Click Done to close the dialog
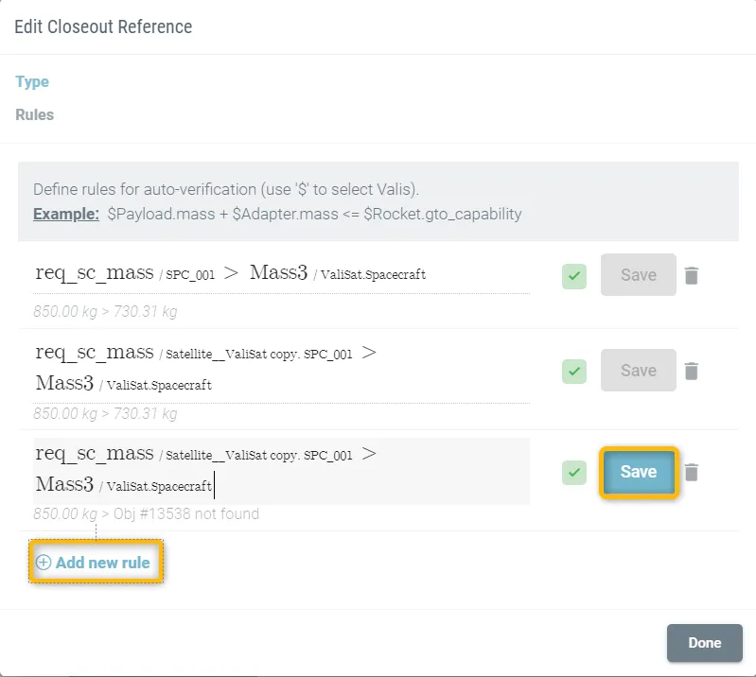This screenshot has width=756, height=677. (x=704, y=643)
